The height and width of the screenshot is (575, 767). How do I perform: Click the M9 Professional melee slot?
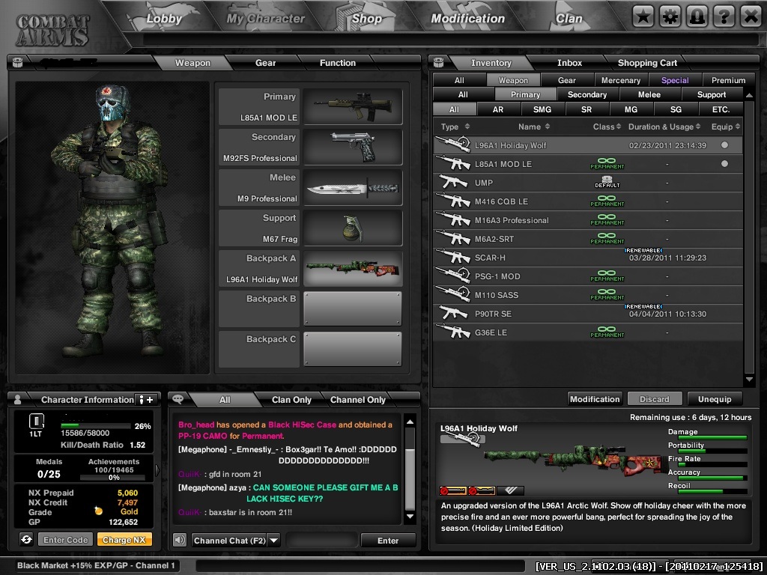coord(352,187)
